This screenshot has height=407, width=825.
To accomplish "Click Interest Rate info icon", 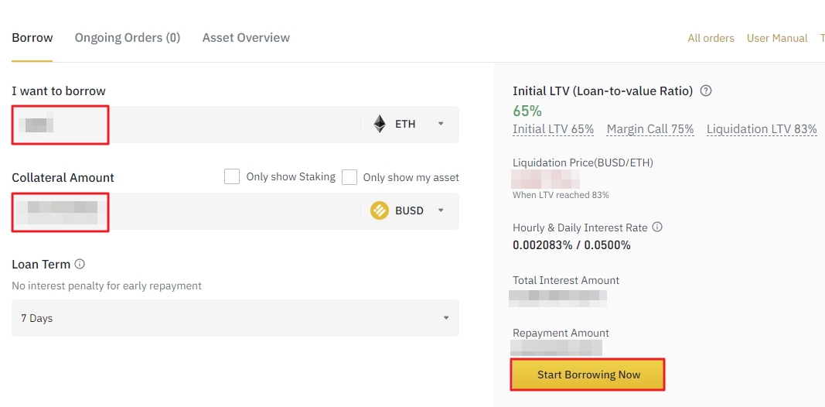I will click(657, 227).
